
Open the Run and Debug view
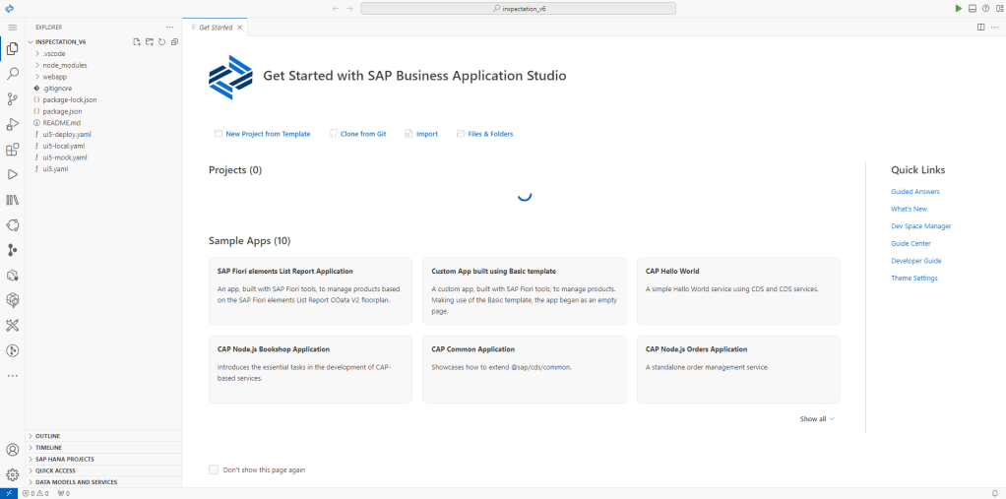13,125
